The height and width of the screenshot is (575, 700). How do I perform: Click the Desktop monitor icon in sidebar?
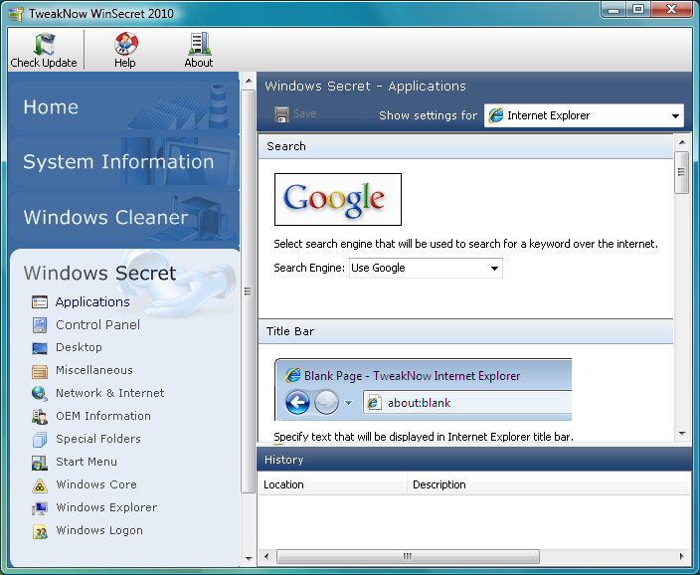pyautogui.click(x=40, y=348)
